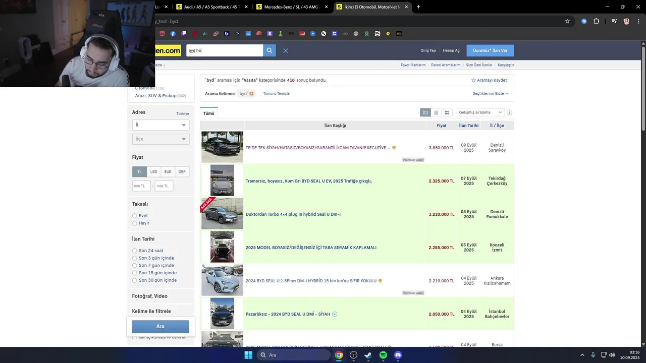
Task: Switch to classic column view icon
Action: pyautogui.click(x=425, y=112)
